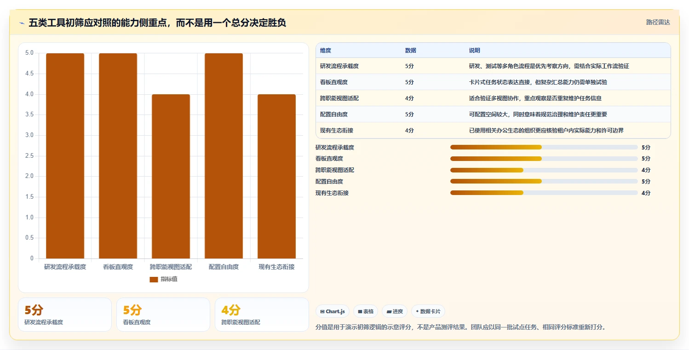Screen dimensions: 689x350
Task: Click the 2.5 y-axis tick label
Action: (29, 155)
